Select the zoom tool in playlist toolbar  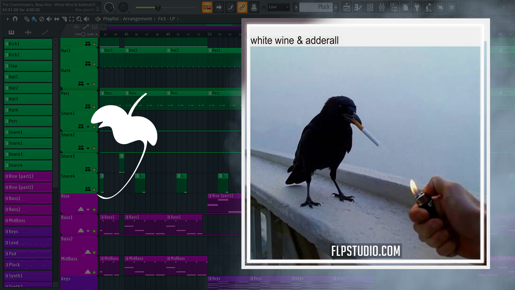pos(79,19)
